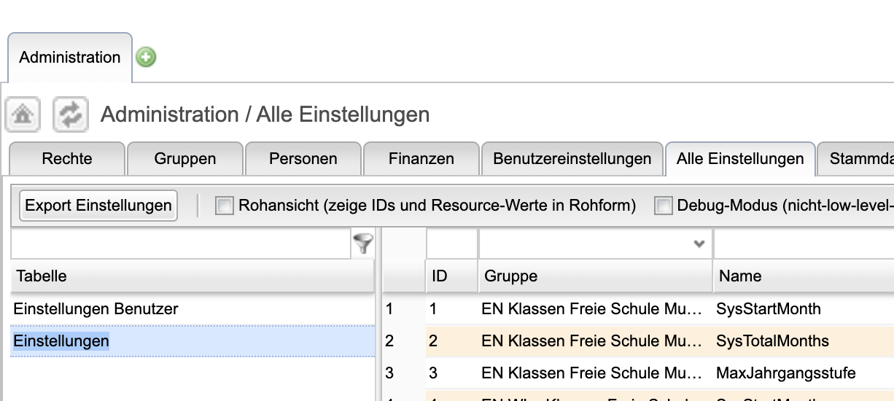
Task: Sort by the Name column header
Action: (740, 276)
